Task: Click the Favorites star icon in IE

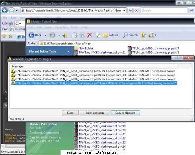Action: [4, 36]
